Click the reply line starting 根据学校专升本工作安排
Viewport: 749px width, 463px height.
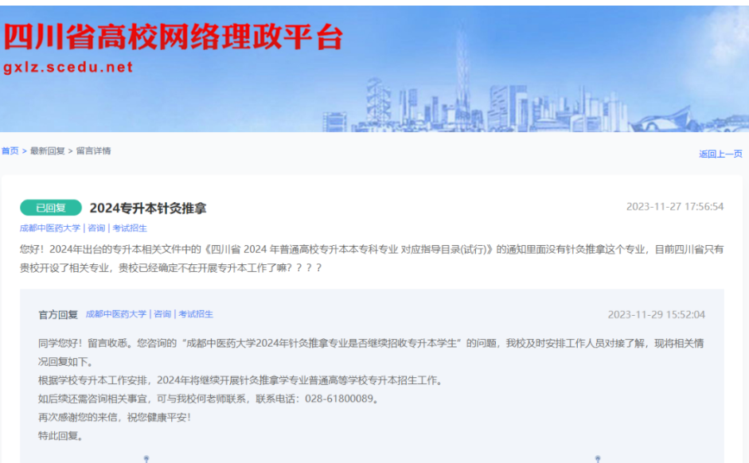[242, 380]
